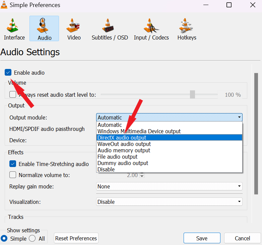Click the Audio Settings heading
Viewport: 262px width, 245px height.
click(x=30, y=52)
